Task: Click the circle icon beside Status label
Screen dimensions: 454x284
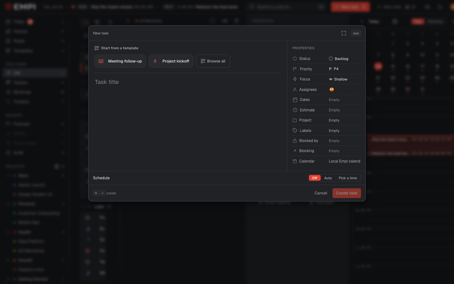Action: tap(295, 59)
